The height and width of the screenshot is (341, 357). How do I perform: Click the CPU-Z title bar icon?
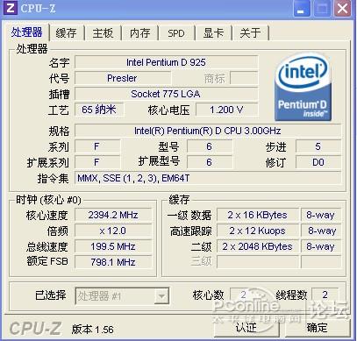tap(11, 8)
